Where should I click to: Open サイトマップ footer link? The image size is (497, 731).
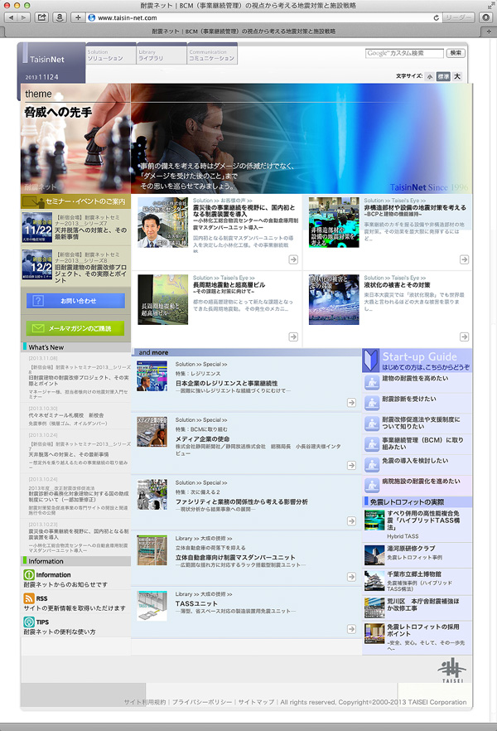pos(256,702)
